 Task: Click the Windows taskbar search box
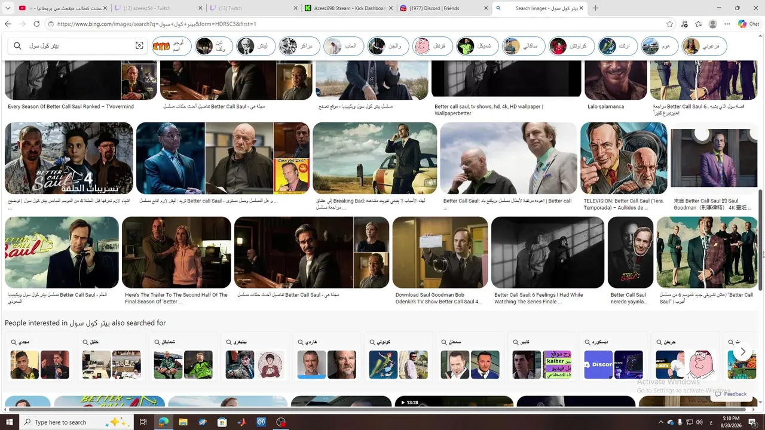77,422
